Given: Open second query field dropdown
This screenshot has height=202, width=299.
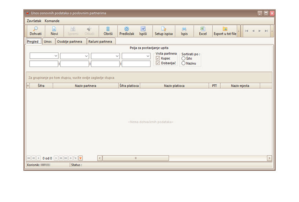Looking at the screenshot, I should [86, 56].
